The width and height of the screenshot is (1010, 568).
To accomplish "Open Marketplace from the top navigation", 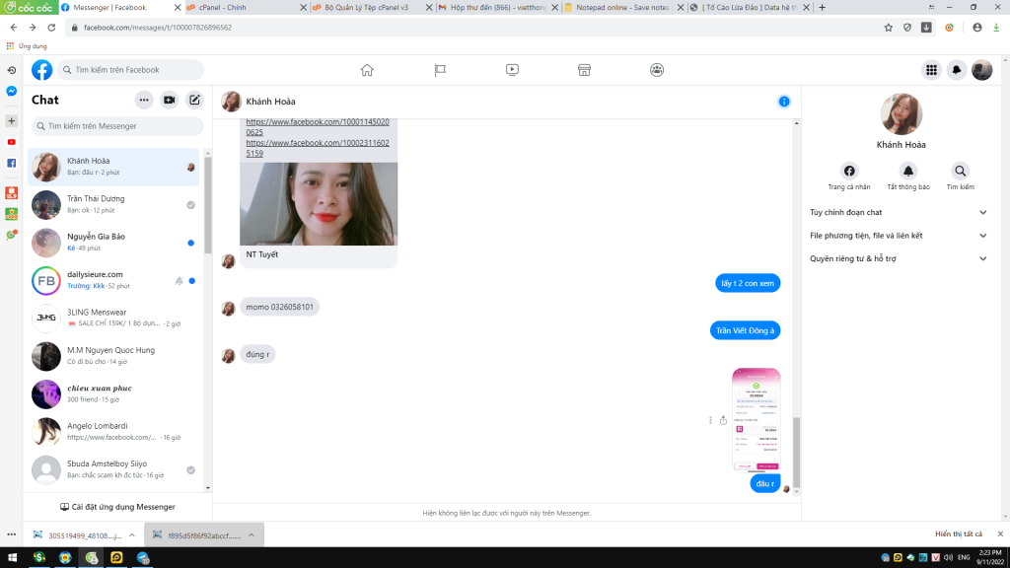I will pyautogui.click(x=584, y=70).
